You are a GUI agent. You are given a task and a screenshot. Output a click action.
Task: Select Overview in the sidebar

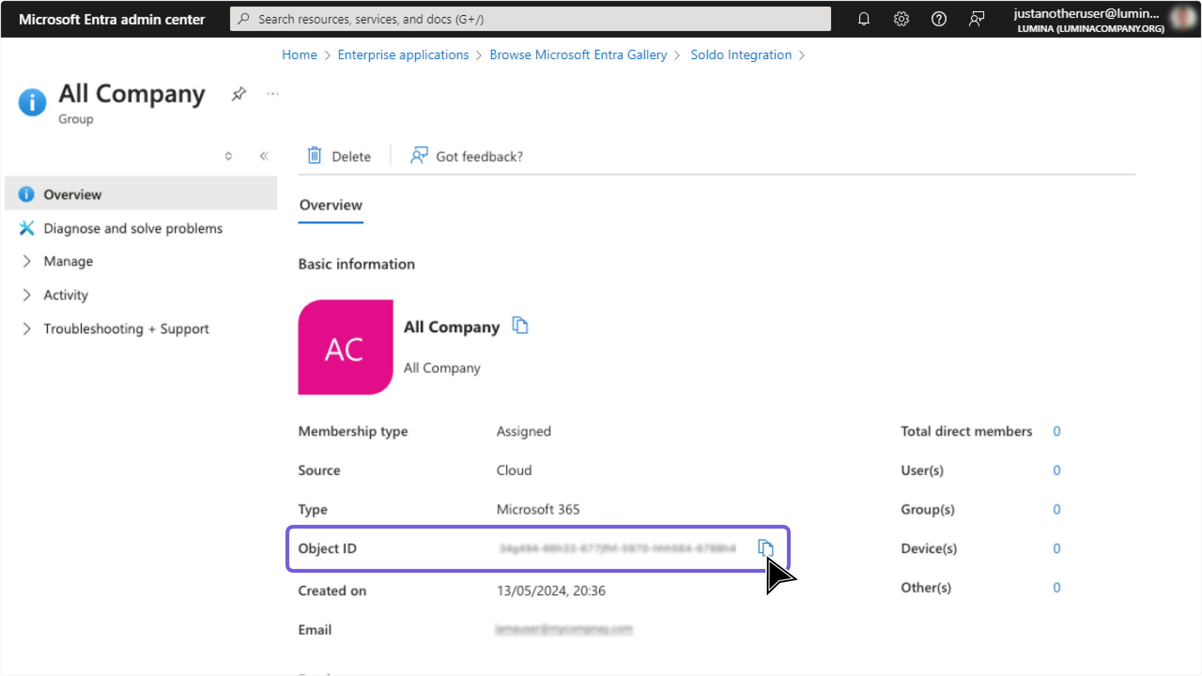click(x=141, y=194)
